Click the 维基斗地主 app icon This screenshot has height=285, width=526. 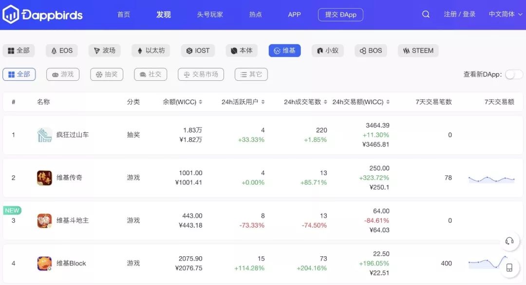point(44,221)
